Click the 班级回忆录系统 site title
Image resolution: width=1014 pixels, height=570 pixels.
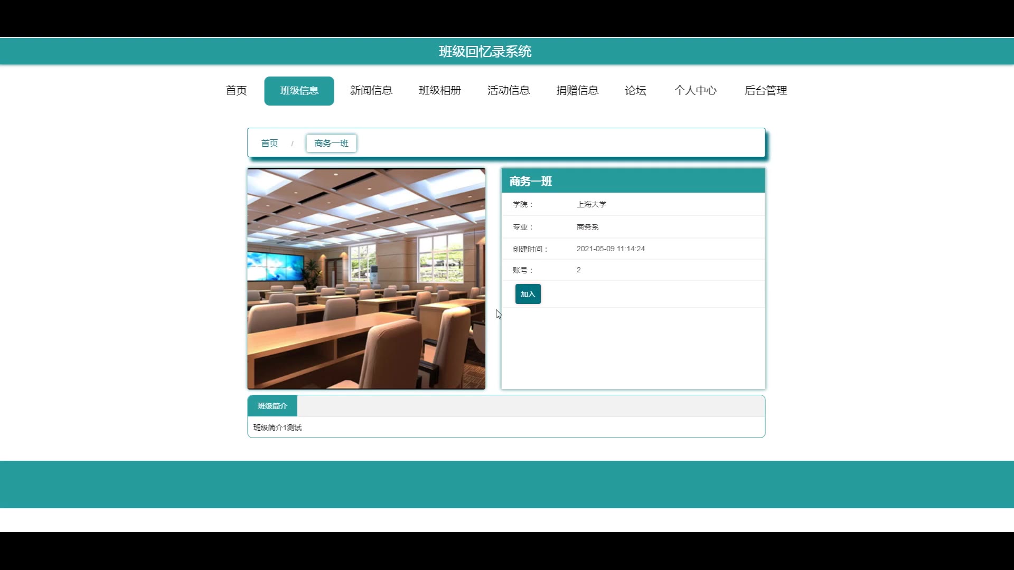[485, 51]
